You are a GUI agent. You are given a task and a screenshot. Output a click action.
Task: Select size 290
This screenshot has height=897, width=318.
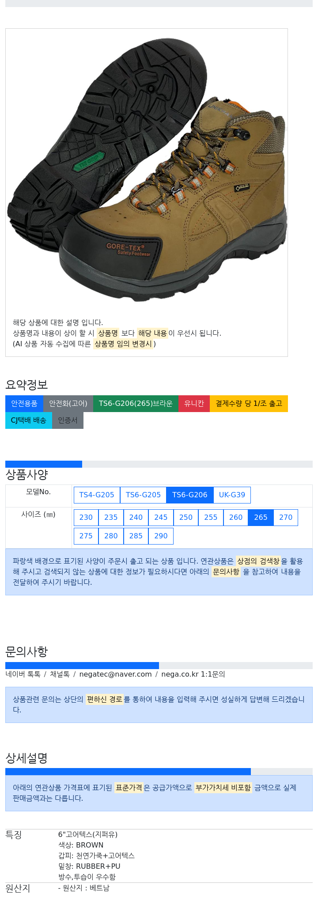pyautogui.click(x=161, y=536)
